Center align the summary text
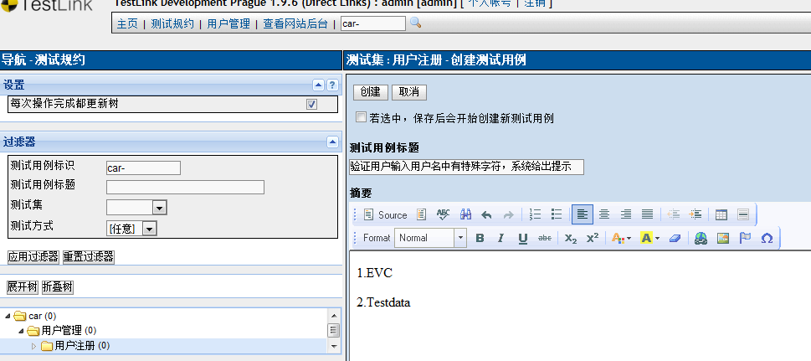The height and width of the screenshot is (361, 811). (604, 214)
